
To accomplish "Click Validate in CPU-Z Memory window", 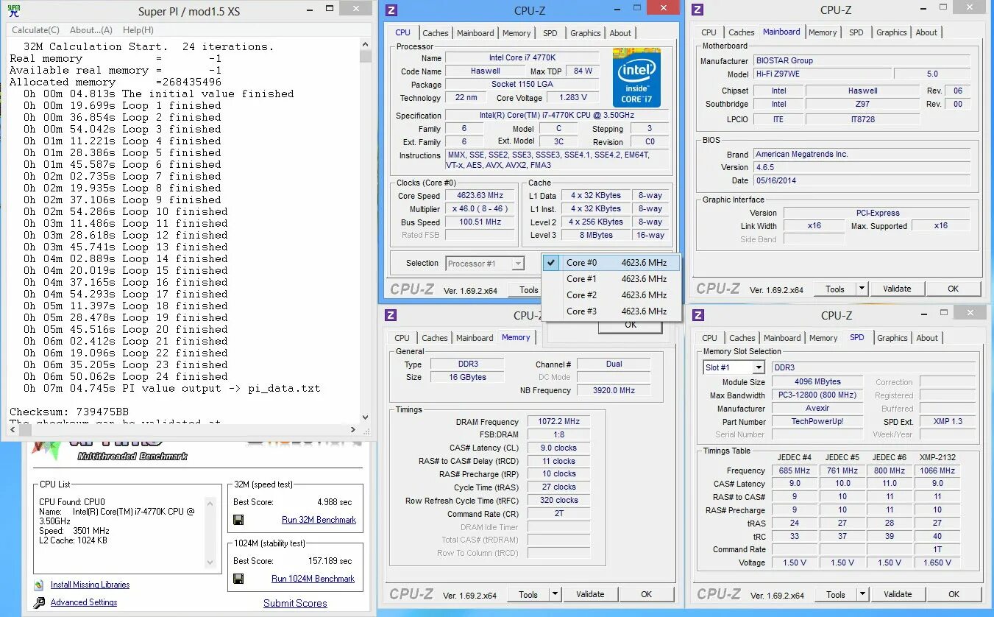I will (590, 595).
